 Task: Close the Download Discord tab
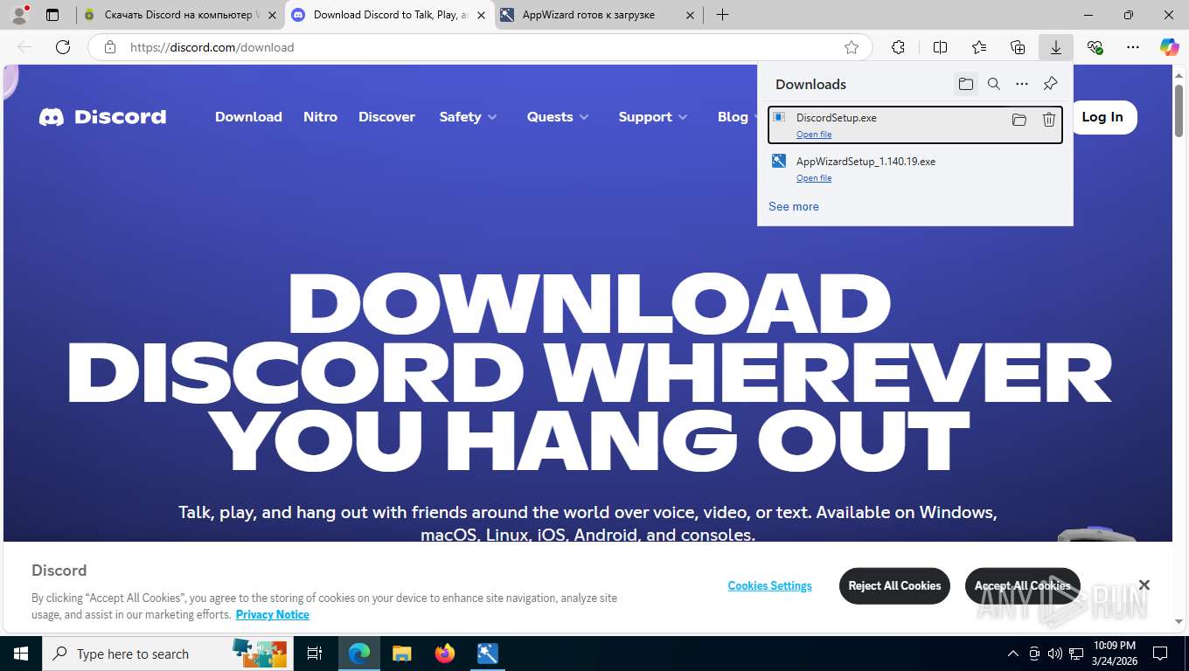(481, 15)
